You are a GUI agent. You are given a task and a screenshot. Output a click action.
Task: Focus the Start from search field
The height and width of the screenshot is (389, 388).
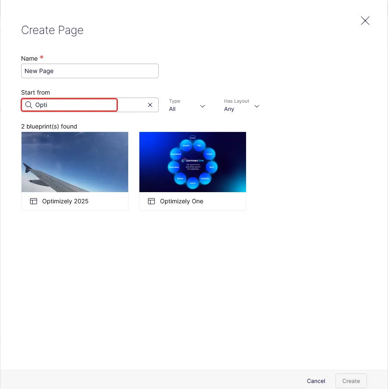(90, 105)
